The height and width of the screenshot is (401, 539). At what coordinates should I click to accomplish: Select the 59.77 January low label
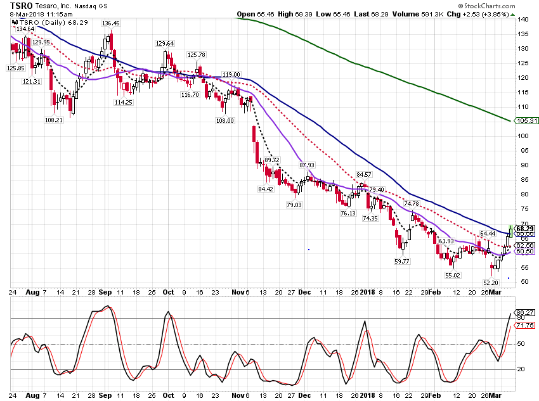tap(402, 261)
